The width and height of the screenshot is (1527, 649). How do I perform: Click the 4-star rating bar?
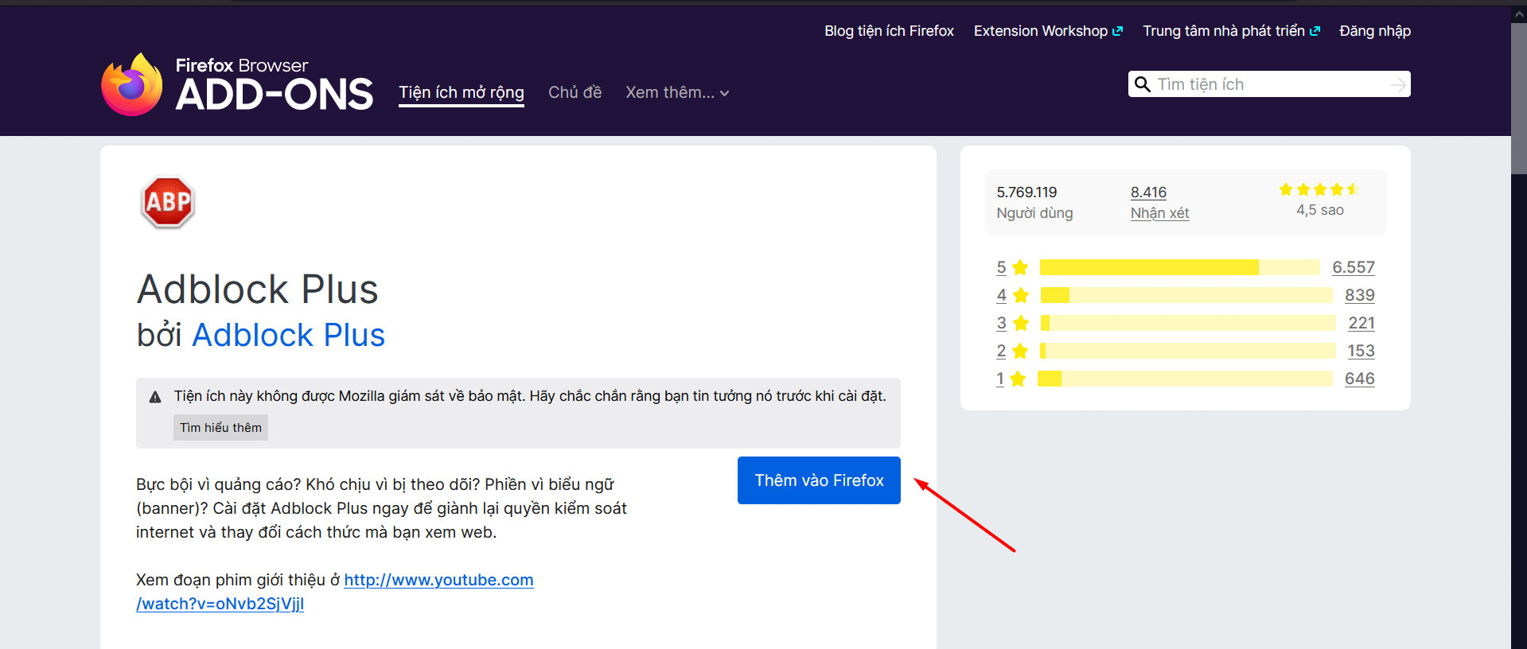pyautogui.click(x=1186, y=295)
